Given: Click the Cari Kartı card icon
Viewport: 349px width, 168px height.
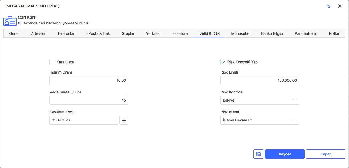Looking at the screenshot, I should (10, 21).
